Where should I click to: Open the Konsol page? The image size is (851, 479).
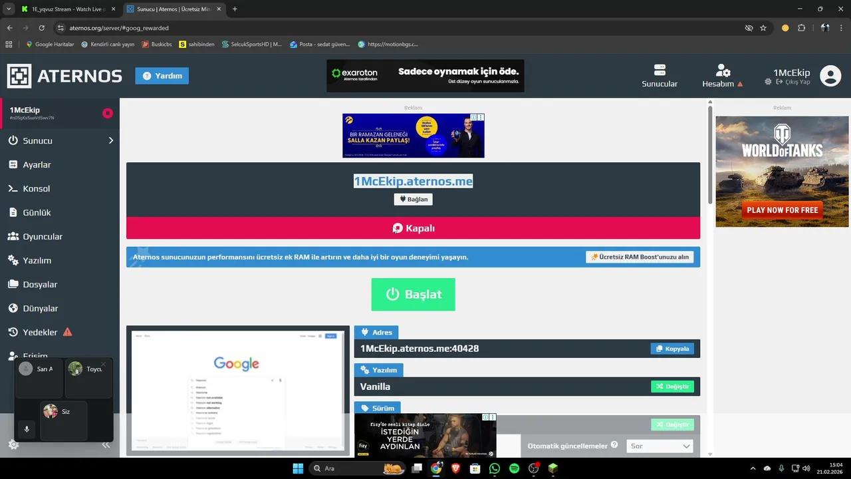(60, 188)
